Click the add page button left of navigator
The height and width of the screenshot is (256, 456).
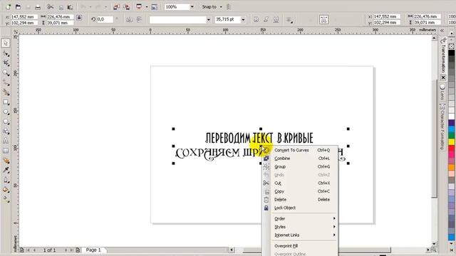22,250
